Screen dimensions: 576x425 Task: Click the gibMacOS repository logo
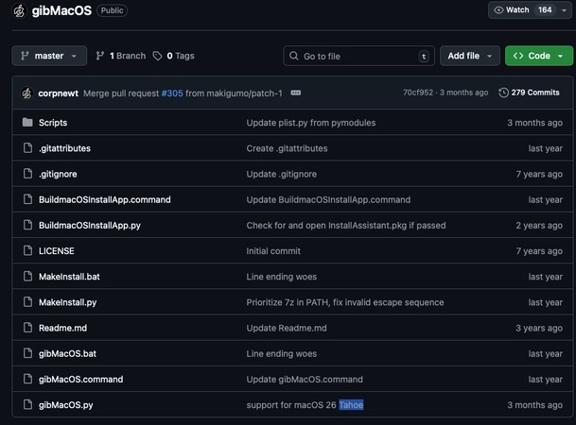(x=20, y=10)
